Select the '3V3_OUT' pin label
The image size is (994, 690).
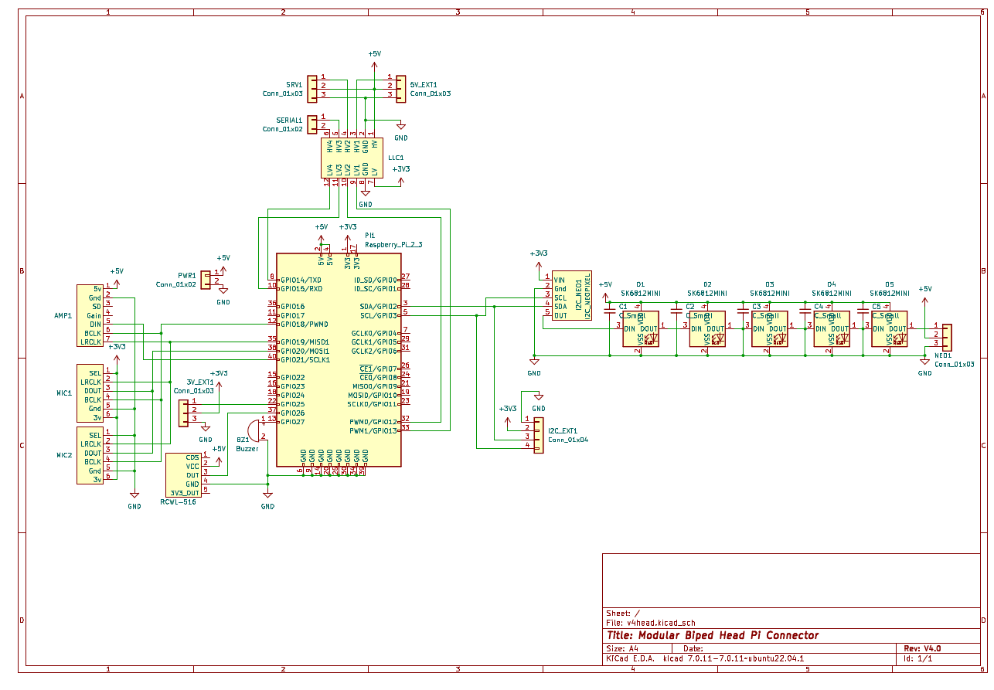pos(184,493)
